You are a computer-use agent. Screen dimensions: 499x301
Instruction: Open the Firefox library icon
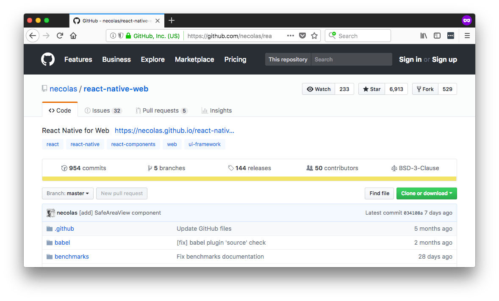click(x=424, y=36)
